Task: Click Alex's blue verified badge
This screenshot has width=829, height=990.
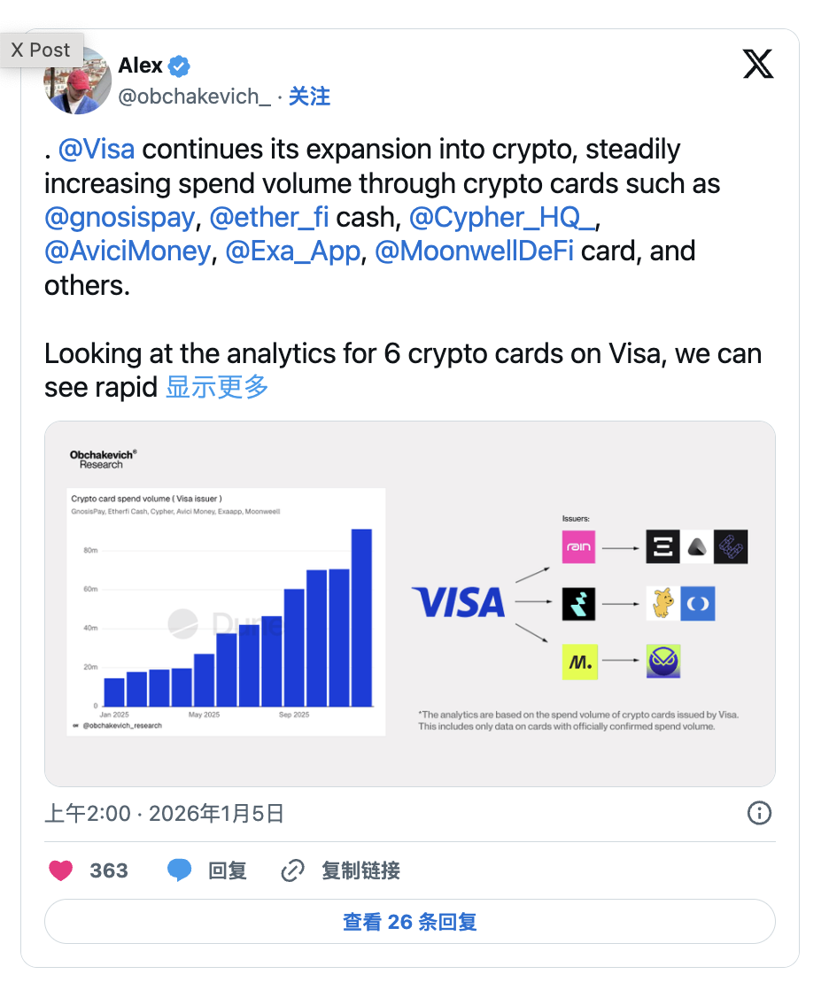Action: click(180, 66)
